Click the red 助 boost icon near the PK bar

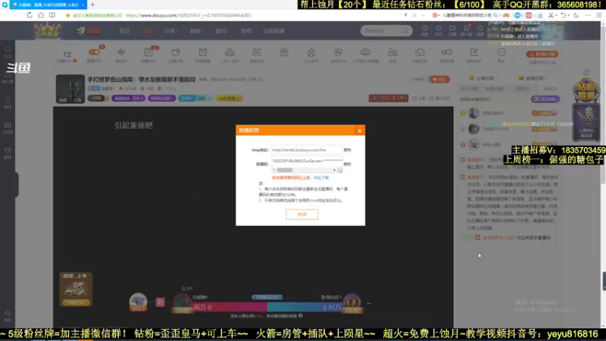160,302
